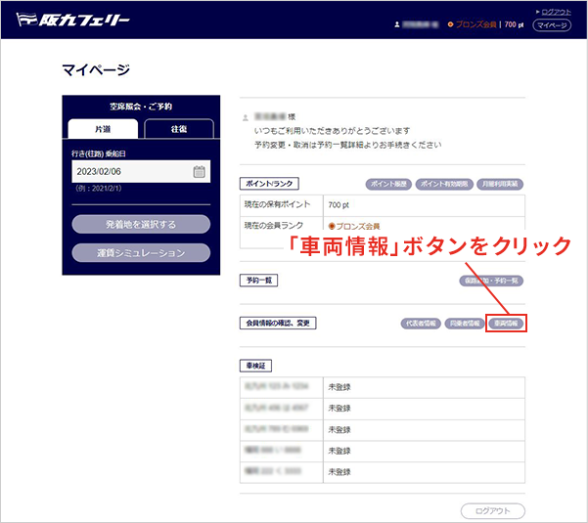
Task: Click the boarding date field 2023/02/06
Action: 127,171
